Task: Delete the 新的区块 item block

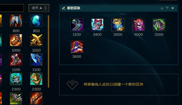Action: click(x=173, y=8)
